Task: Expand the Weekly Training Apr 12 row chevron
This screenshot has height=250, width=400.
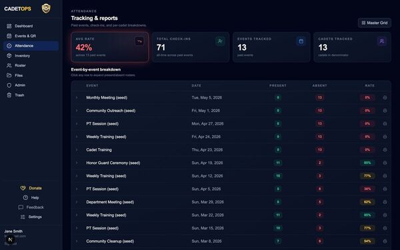Action: point(77,176)
